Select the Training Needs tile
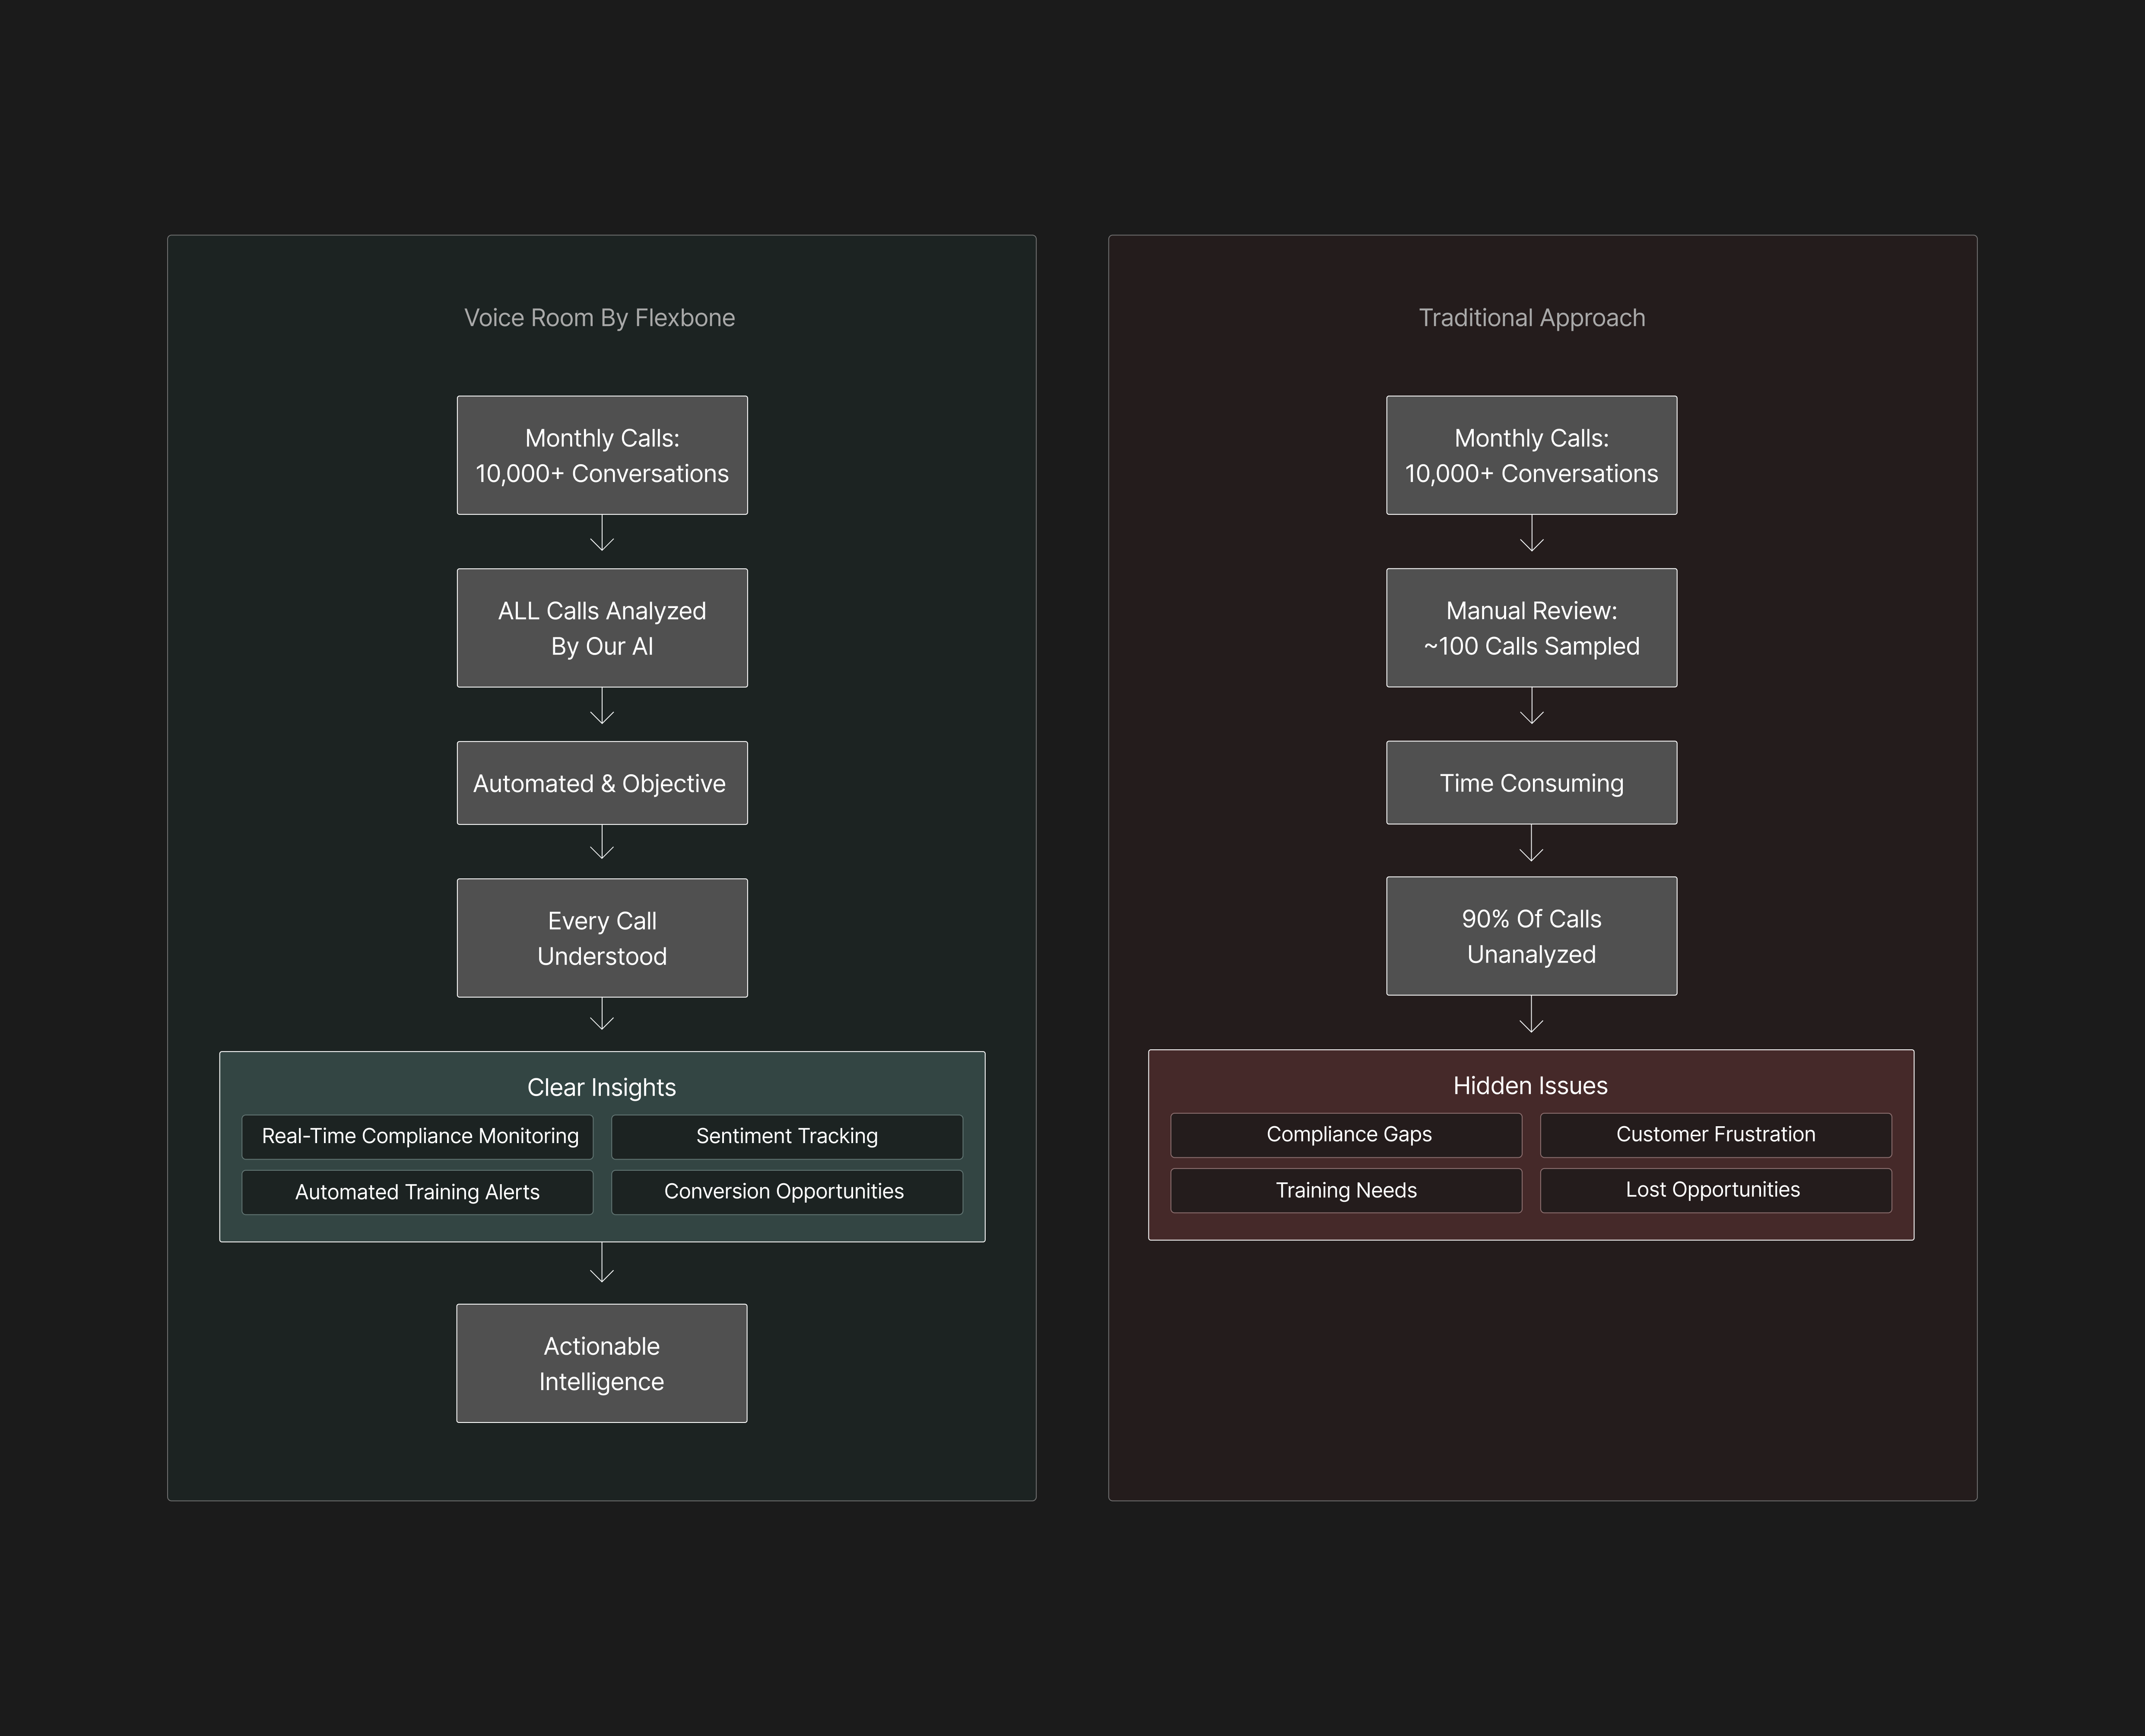This screenshot has height=1736, width=2145. click(1347, 1190)
